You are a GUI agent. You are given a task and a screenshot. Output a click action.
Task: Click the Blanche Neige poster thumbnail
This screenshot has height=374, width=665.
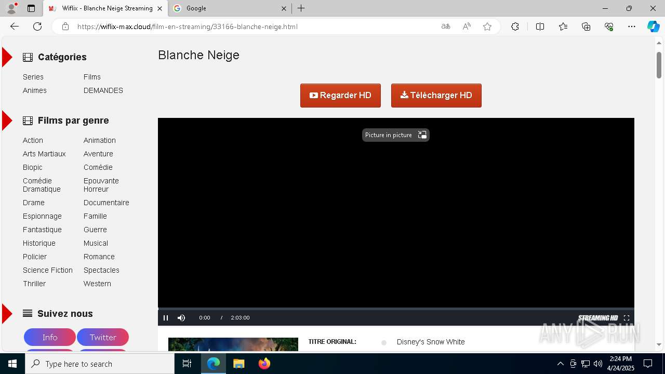click(x=233, y=344)
